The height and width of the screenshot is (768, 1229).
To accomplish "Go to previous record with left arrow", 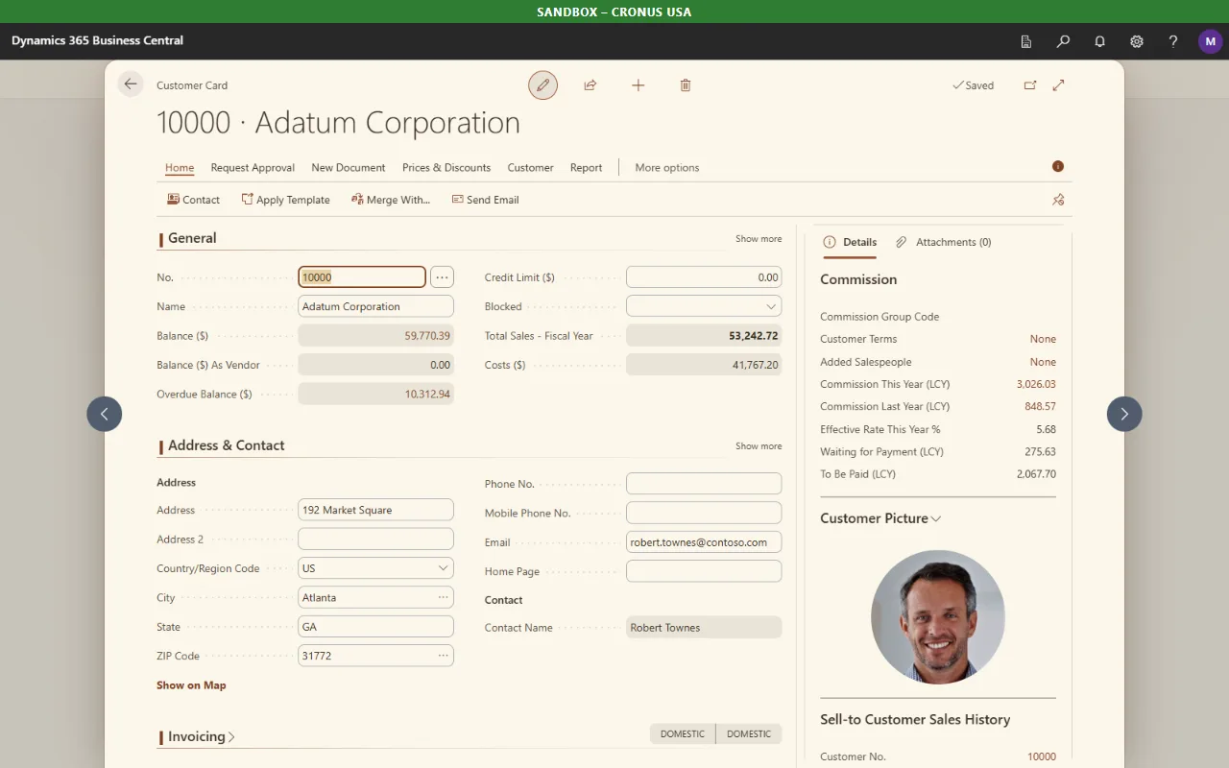I will point(104,414).
